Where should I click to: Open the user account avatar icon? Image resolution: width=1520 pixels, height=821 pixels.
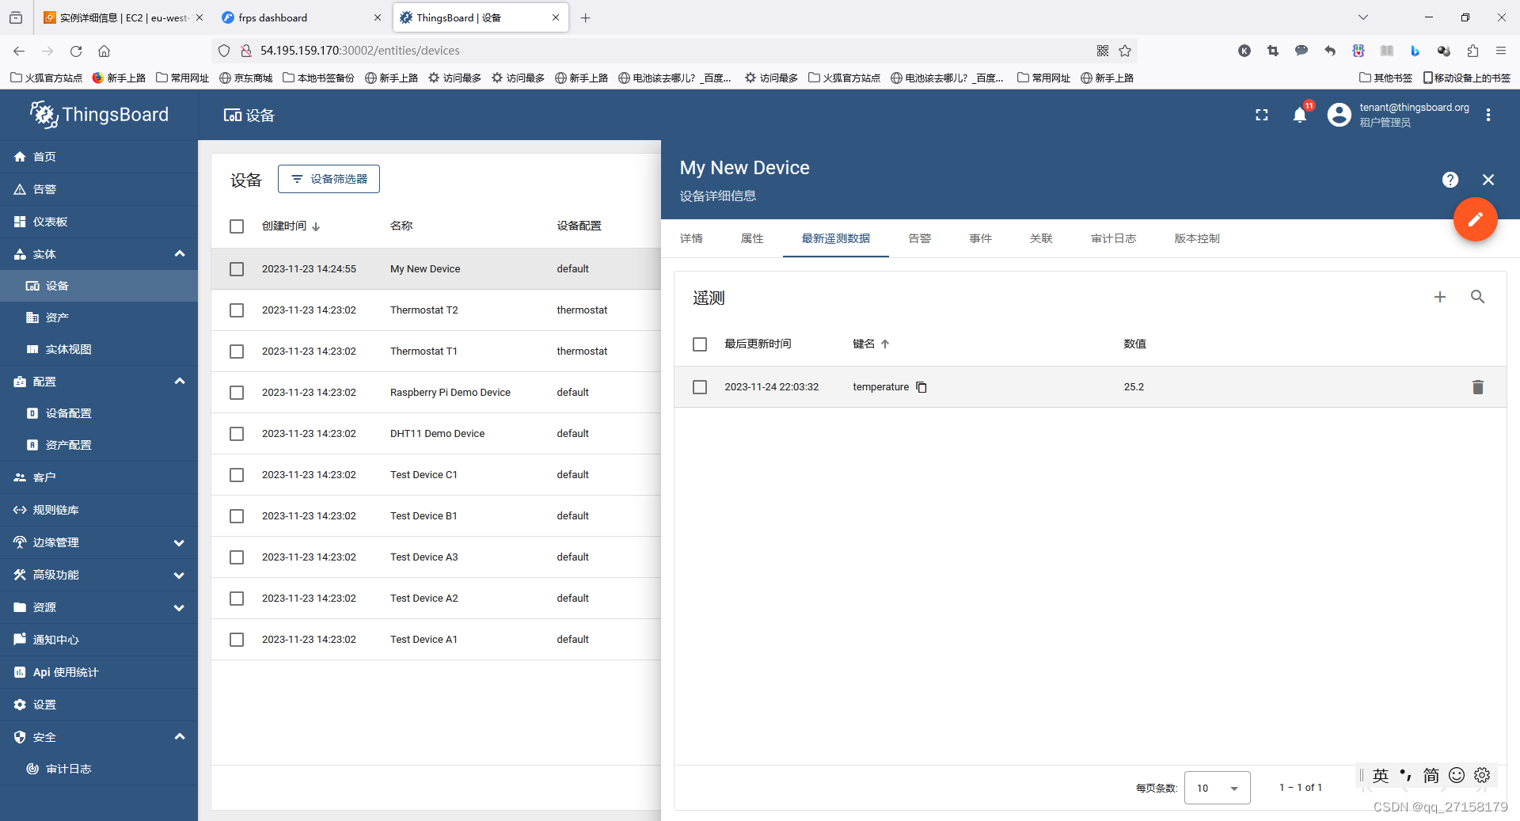click(x=1339, y=115)
